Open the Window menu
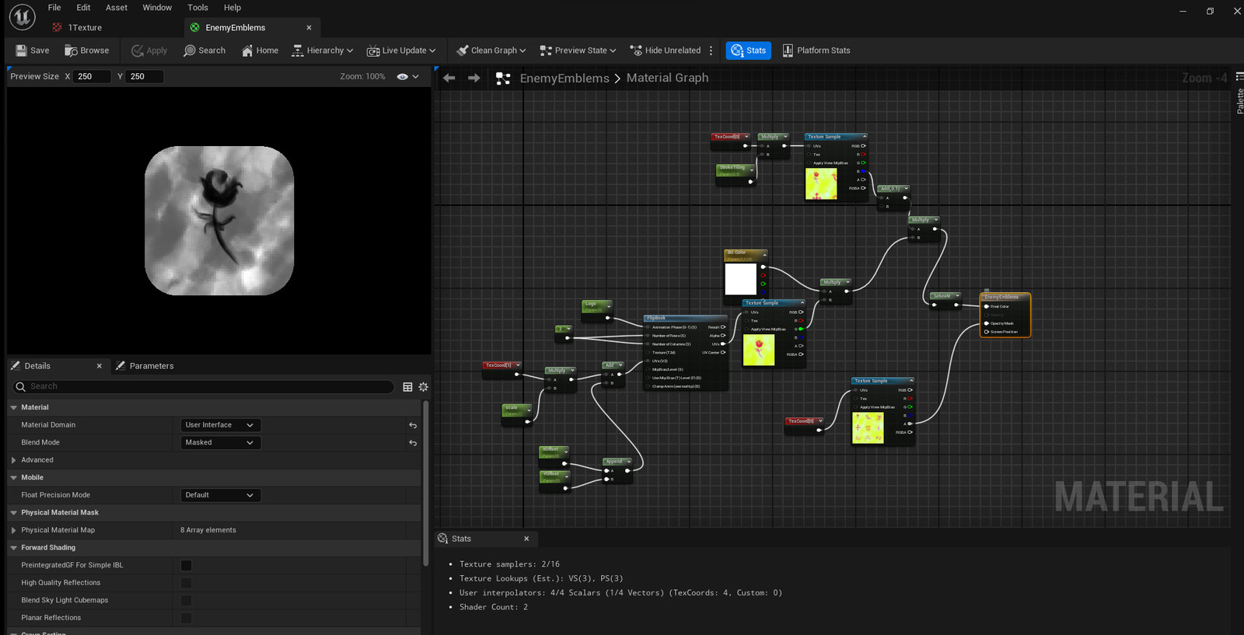Screen dimensions: 1244x635 157,8
